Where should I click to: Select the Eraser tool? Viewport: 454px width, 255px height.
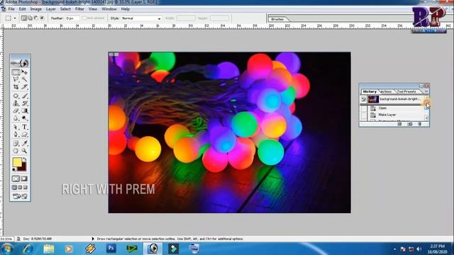pyautogui.click(x=16, y=110)
